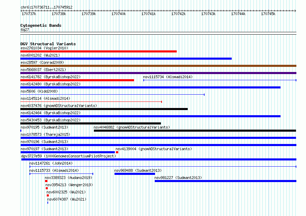
Task: Click the 170744k ruler tick label
Action: (238, 14)
